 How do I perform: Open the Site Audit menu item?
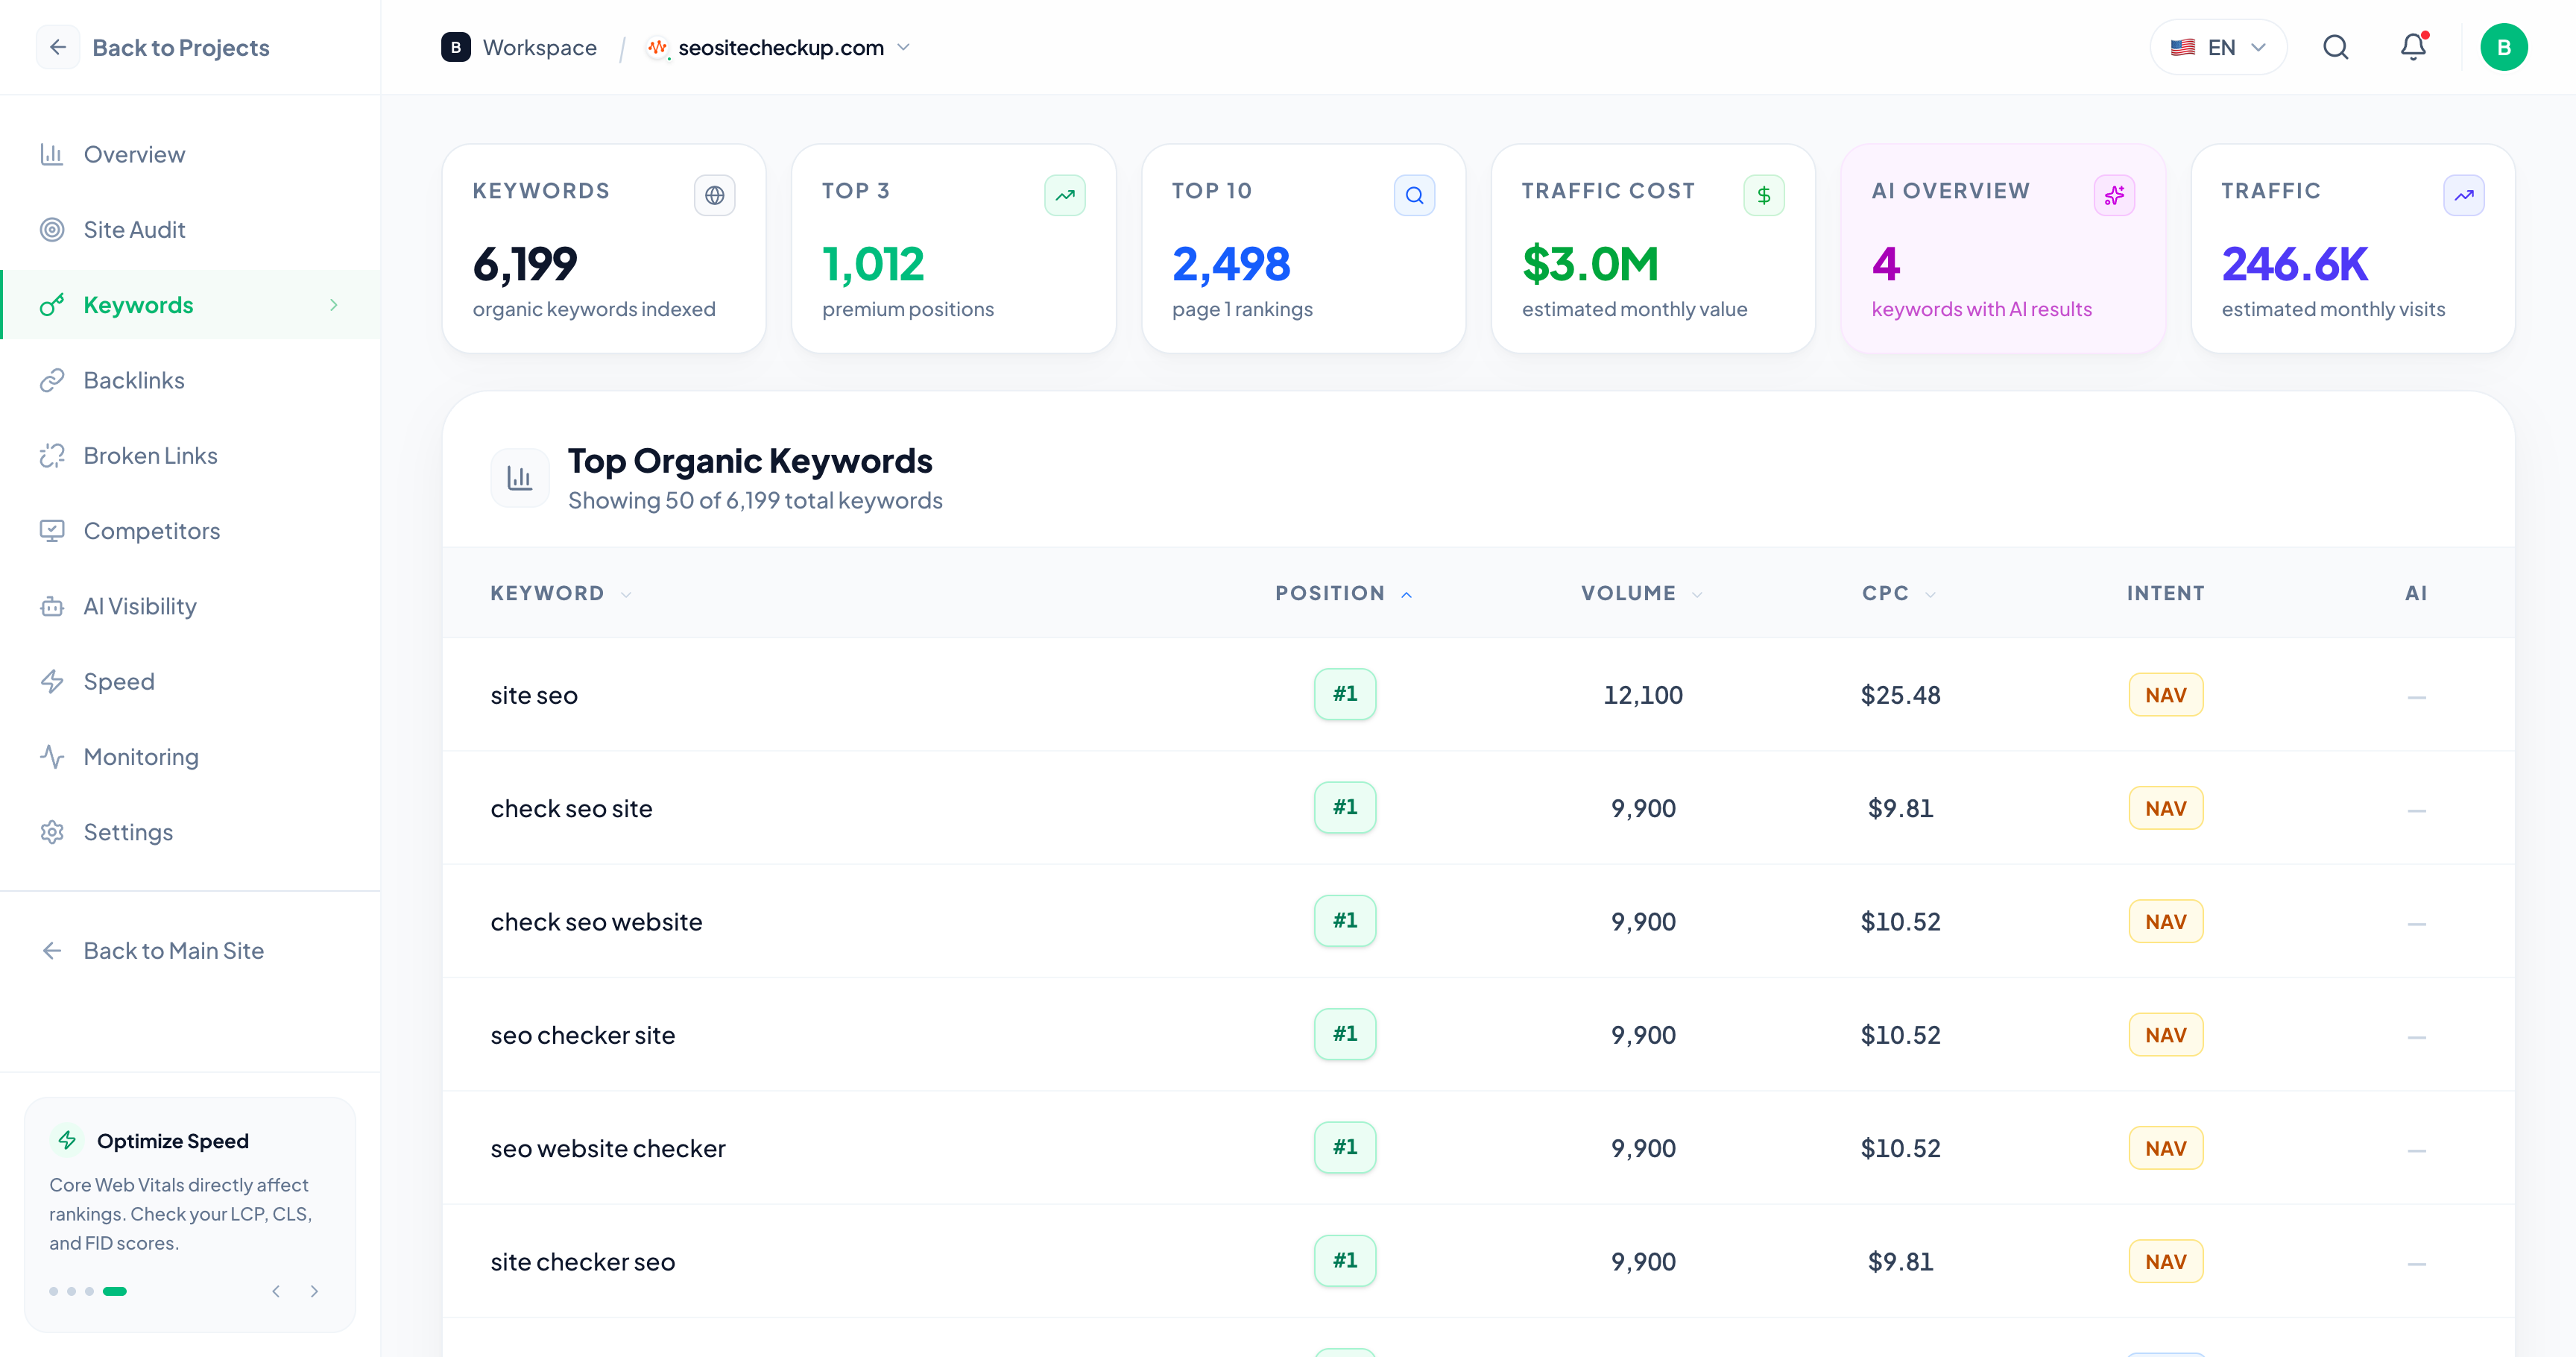click(190, 229)
